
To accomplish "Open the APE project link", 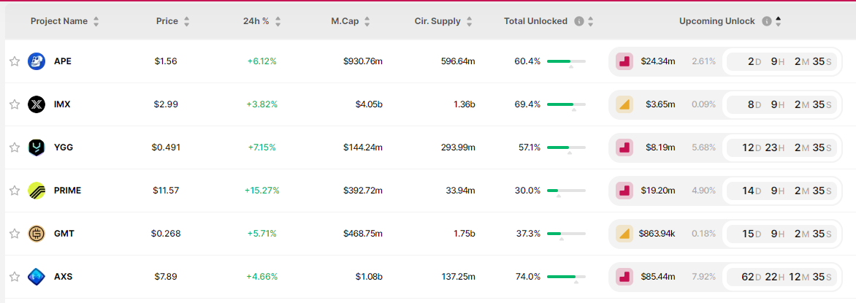I will pos(63,61).
